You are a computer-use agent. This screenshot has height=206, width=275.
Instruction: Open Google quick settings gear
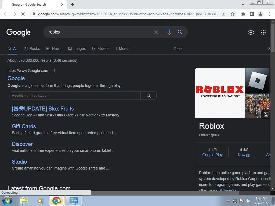(x=251, y=32)
